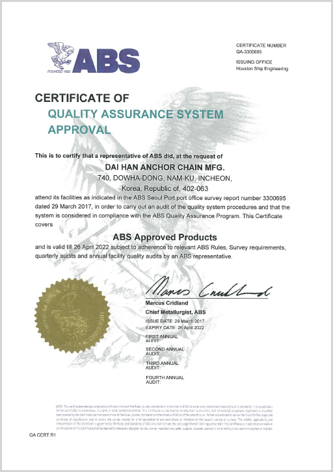Image resolution: width=333 pixels, height=472 pixels.
Task: Click the 'SECOND ANNUAL AUDIT' field
Action: pos(165,351)
